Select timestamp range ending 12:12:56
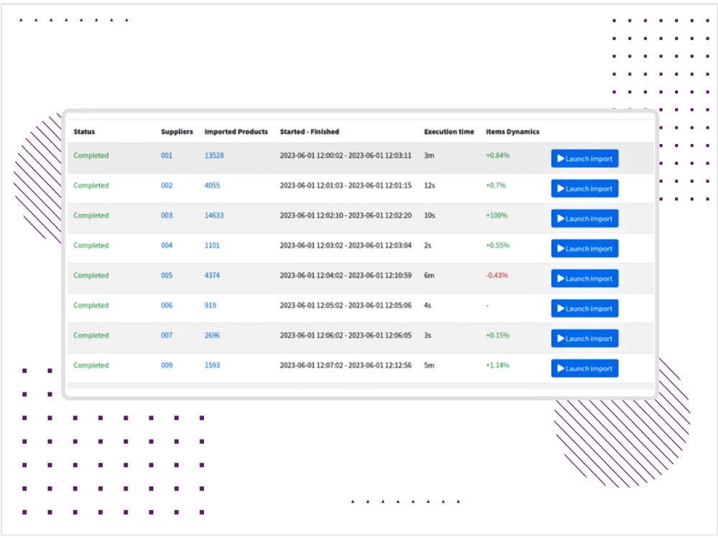 click(x=346, y=365)
